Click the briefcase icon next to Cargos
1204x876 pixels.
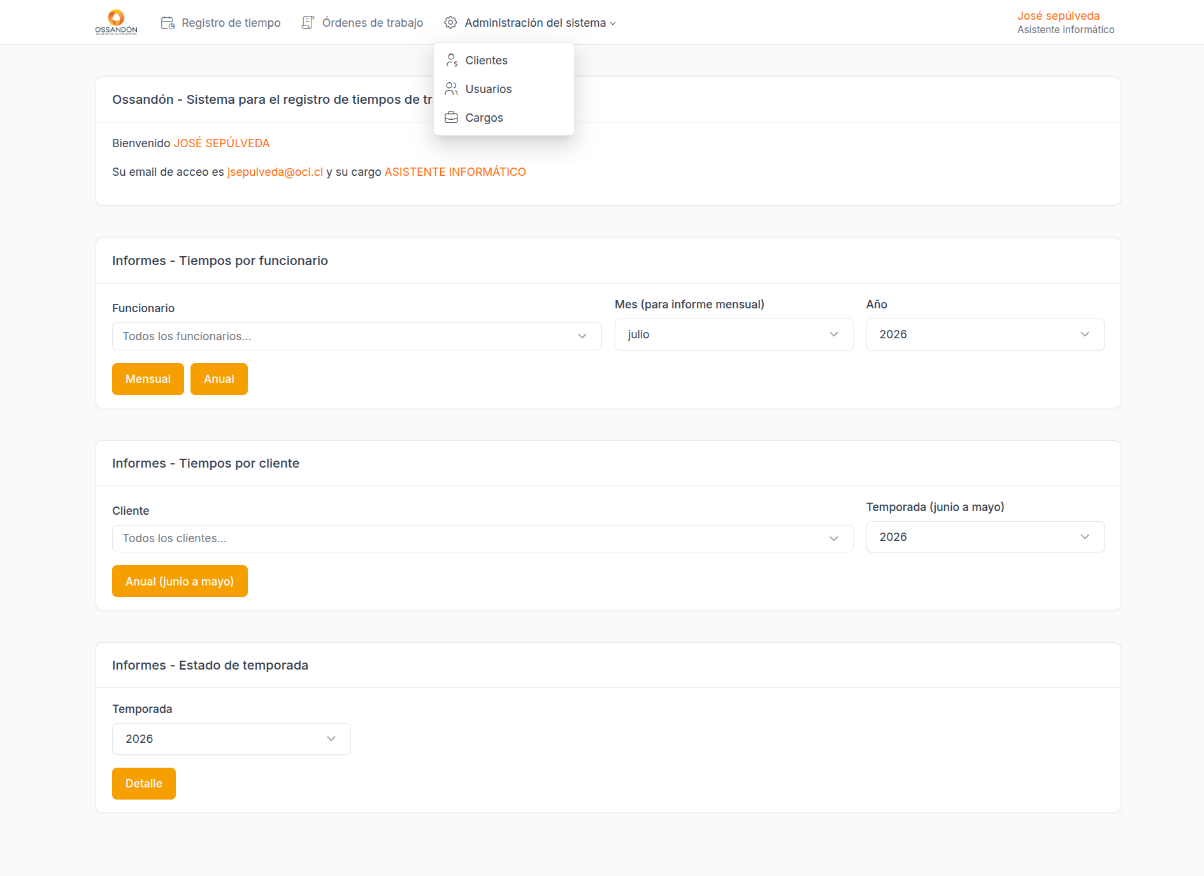452,118
